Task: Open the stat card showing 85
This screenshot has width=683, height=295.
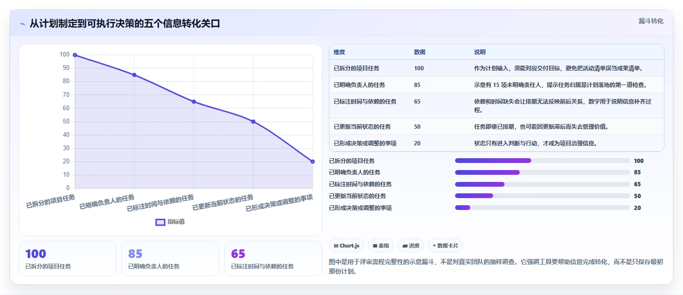Action: pyautogui.click(x=170, y=258)
